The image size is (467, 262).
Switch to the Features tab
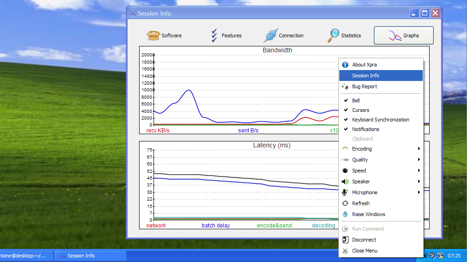point(226,35)
